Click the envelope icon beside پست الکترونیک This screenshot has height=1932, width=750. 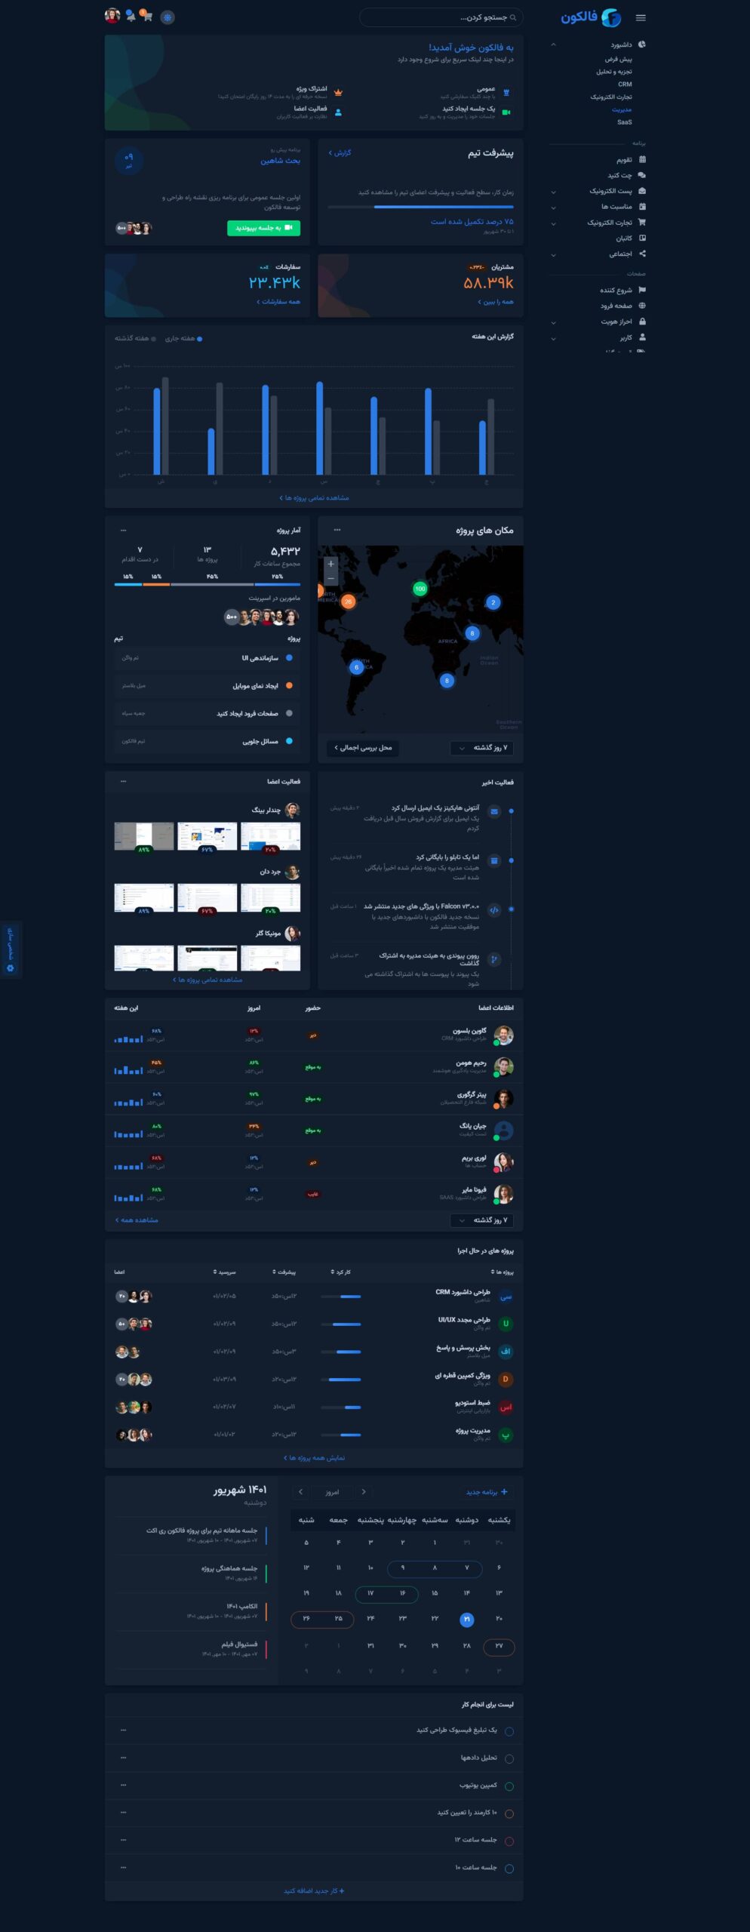(642, 191)
